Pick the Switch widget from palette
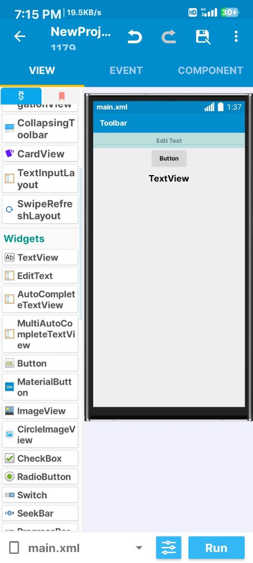 click(x=40, y=495)
